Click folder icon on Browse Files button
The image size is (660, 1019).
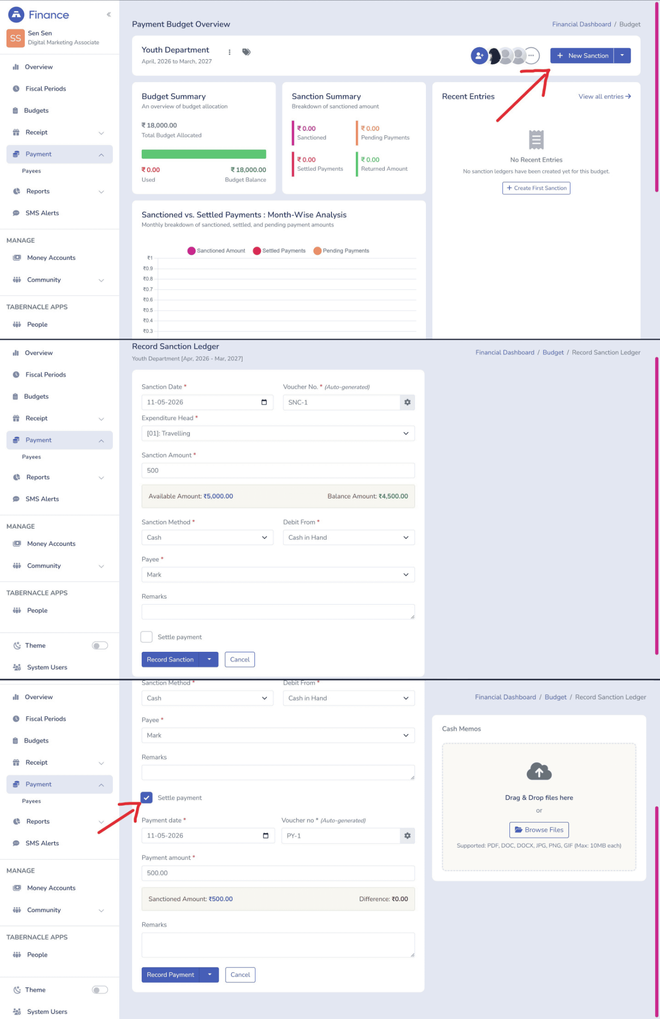[518, 829]
